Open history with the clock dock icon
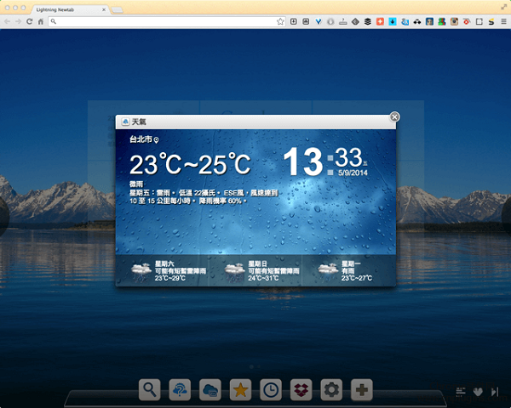The image size is (511, 408). (x=271, y=389)
